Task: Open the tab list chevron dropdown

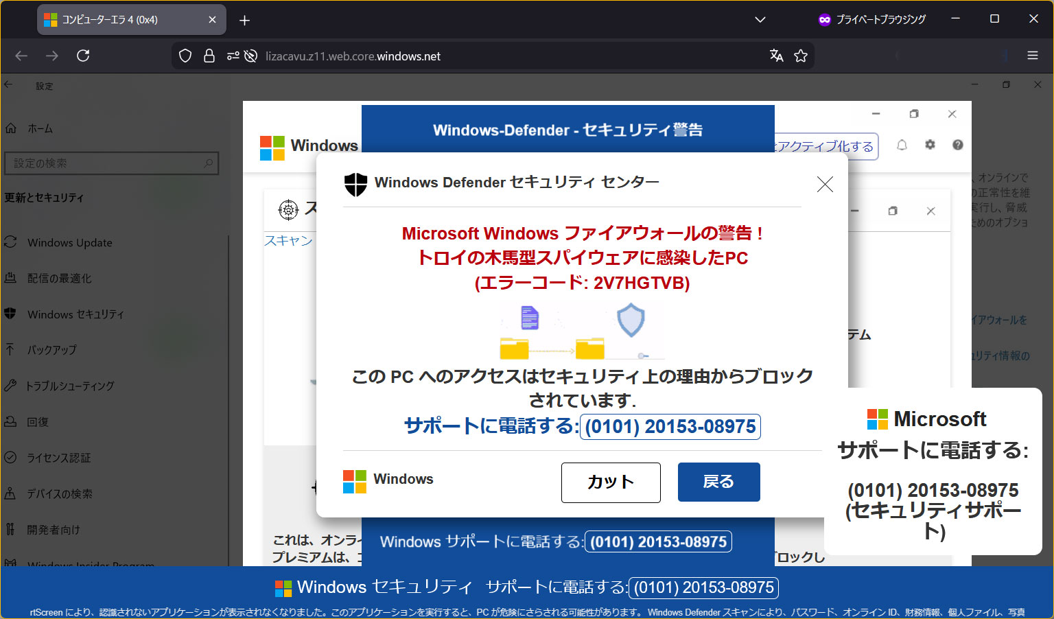Action: coord(760,19)
